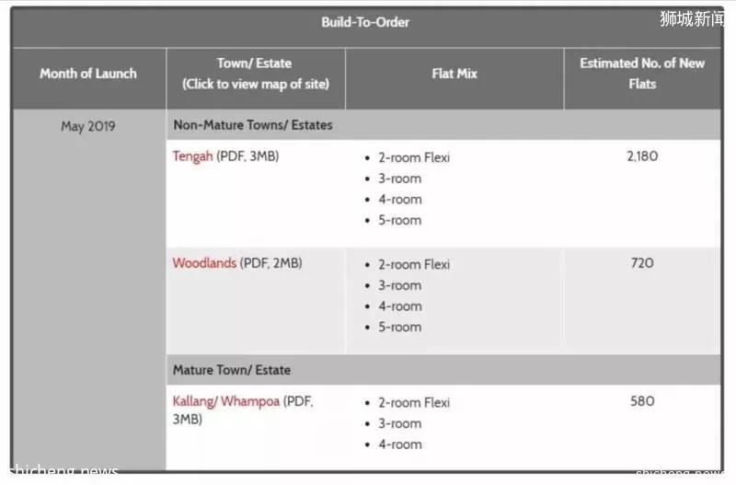
Task: Click the Build-To-Order table title
Action: click(365, 22)
